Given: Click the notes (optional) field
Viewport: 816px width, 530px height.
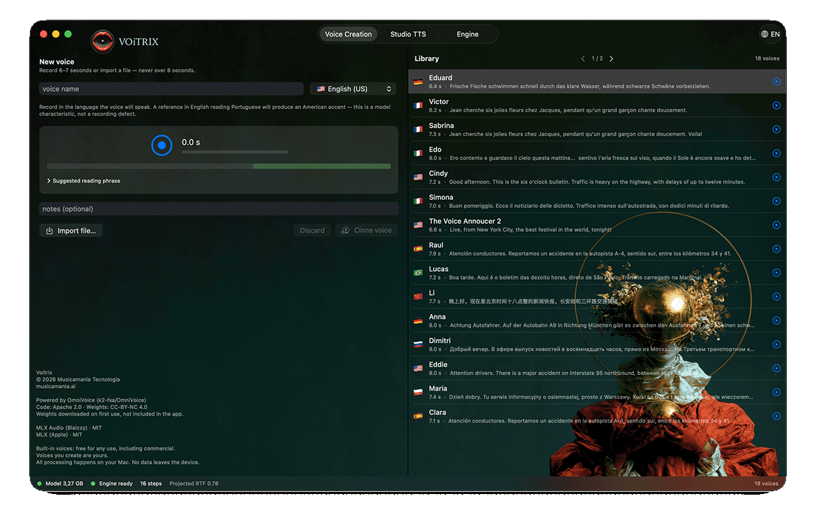Looking at the screenshot, I should (219, 209).
